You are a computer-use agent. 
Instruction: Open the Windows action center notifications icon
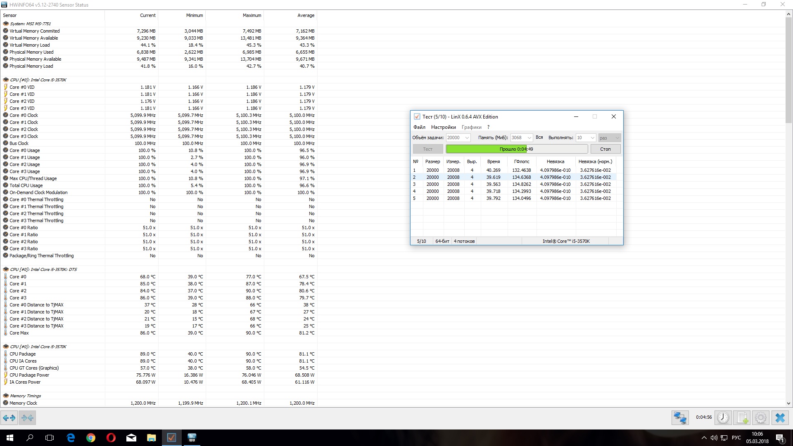click(780, 438)
